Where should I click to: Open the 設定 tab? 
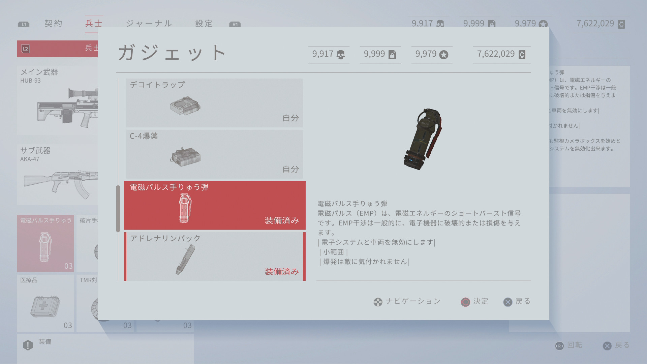[x=204, y=24]
